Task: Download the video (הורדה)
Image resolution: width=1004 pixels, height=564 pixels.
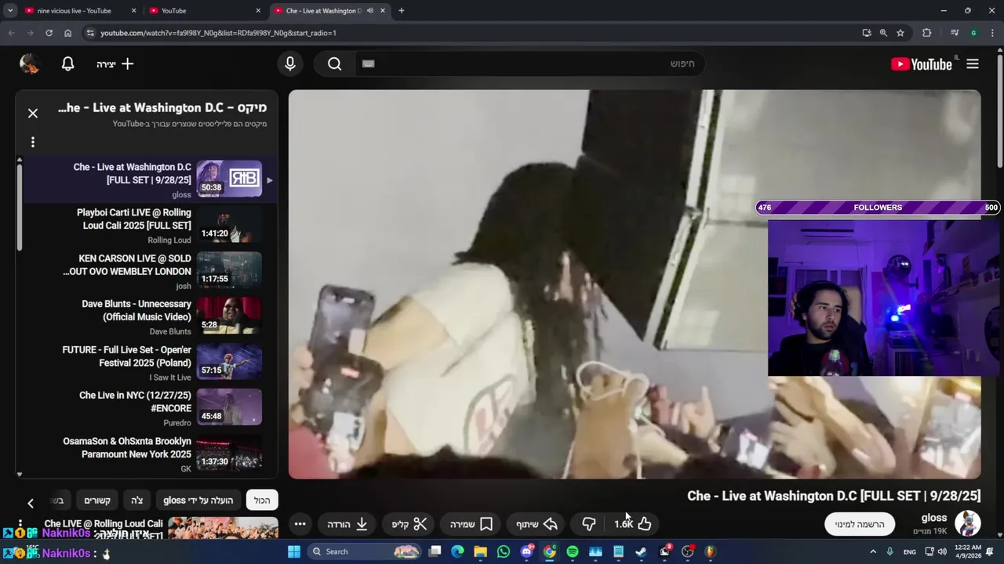Action: point(347,524)
